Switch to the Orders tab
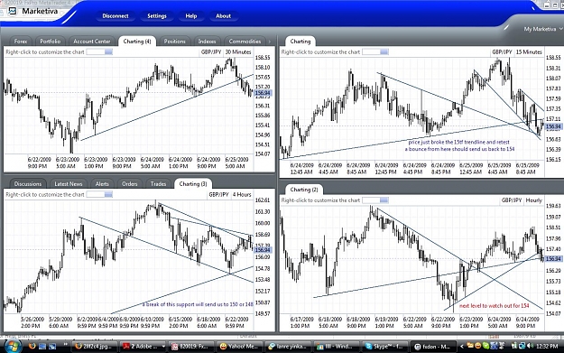The width and height of the screenshot is (564, 353). [x=130, y=184]
